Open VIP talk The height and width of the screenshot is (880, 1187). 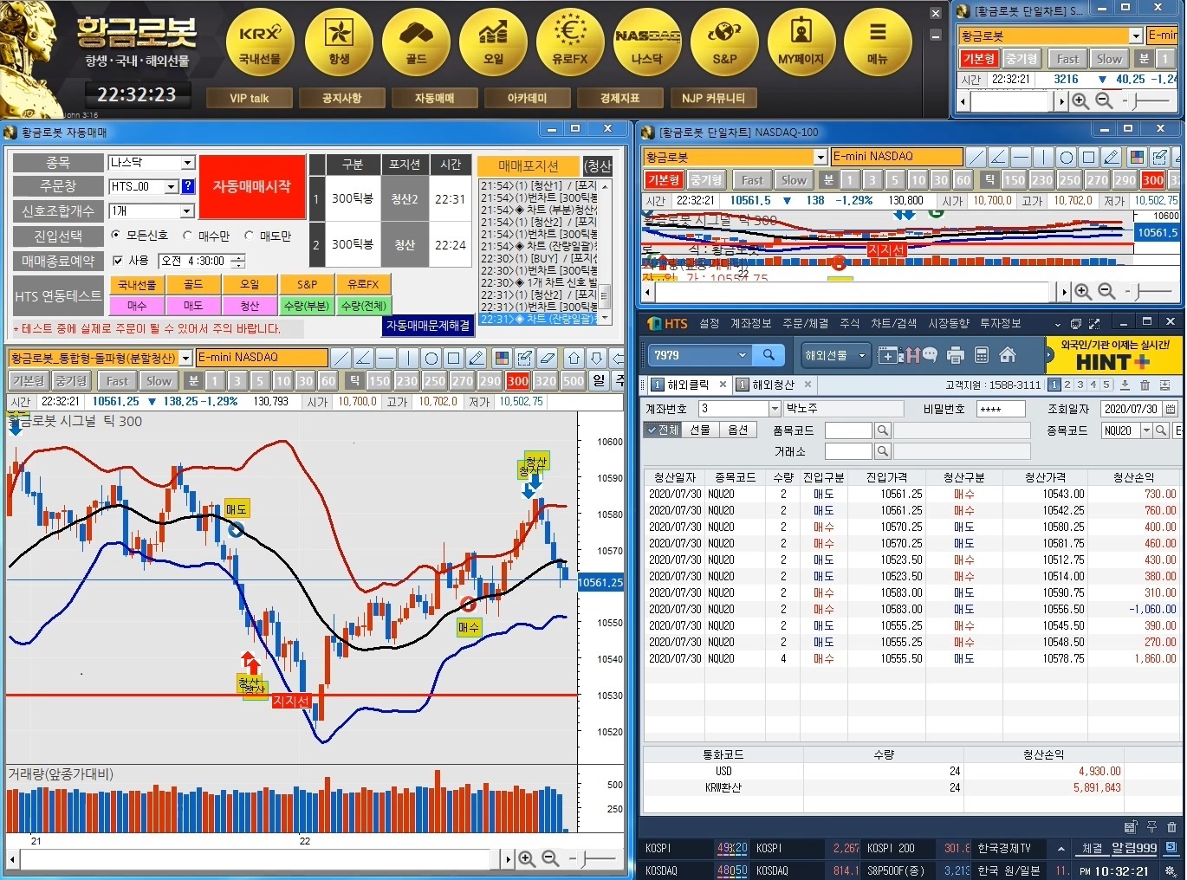click(x=250, y=98)
